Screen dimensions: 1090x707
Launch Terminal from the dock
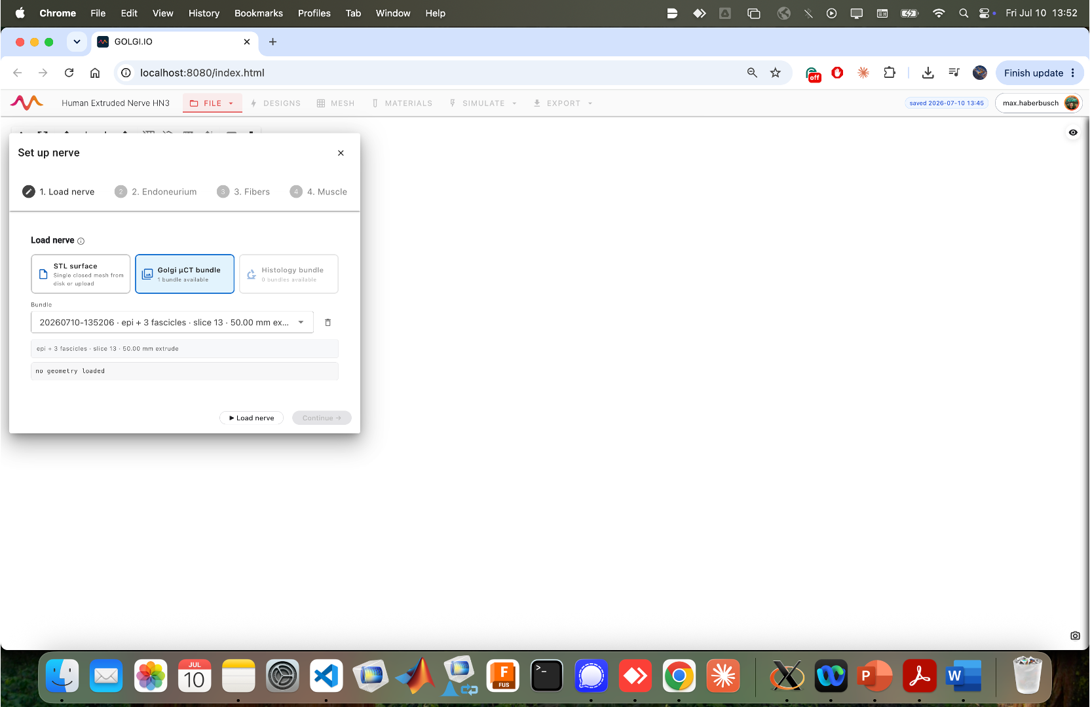[546, 676]
